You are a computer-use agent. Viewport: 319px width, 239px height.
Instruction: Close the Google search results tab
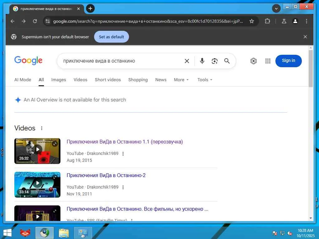coord(78,9)
